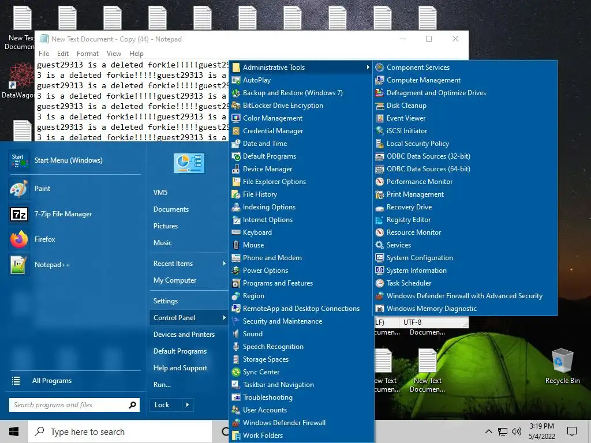Image resolution: width=591 pixels, height=443 pixels.
Task: Click the Sound speaker icon in menu
Action: pyautogui.click(x=236, y=334)
